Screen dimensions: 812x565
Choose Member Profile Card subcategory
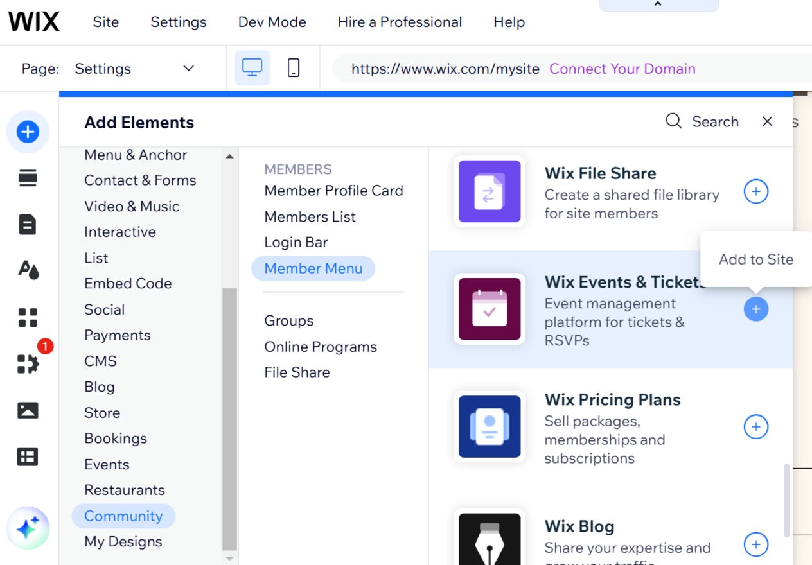[333, 191]
